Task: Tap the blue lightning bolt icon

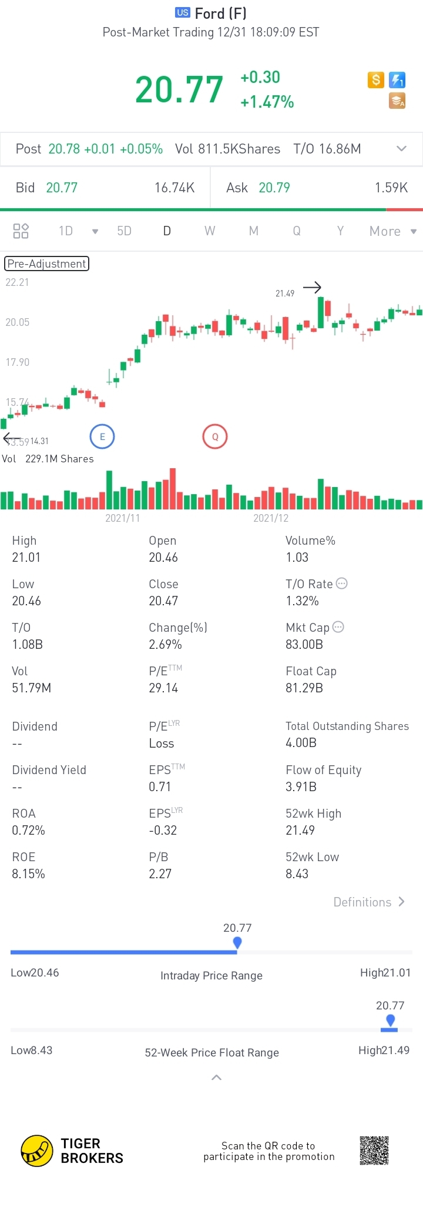Action: 398,79
